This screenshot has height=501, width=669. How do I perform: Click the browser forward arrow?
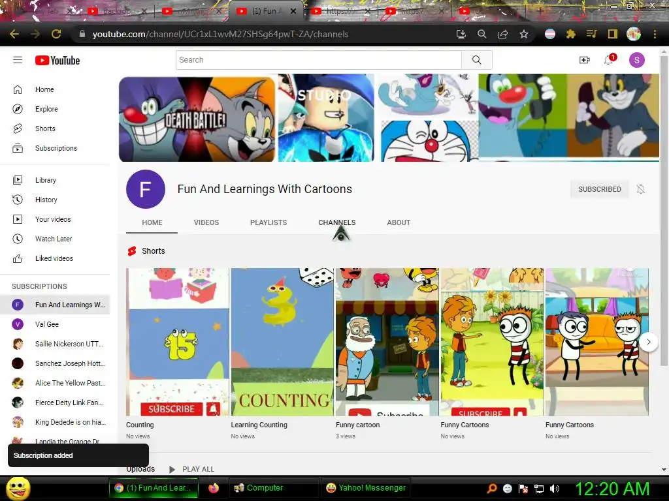tap(35, 34)
